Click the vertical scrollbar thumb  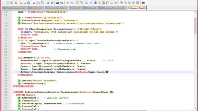pyautogui.click(x=195, y=26)
